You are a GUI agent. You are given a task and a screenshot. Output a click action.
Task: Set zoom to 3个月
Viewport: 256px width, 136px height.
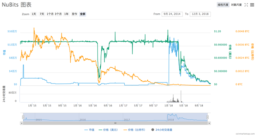coord(58,14)
